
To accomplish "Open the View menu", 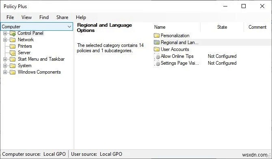I will pyautogui.click(x=26, y=17).
